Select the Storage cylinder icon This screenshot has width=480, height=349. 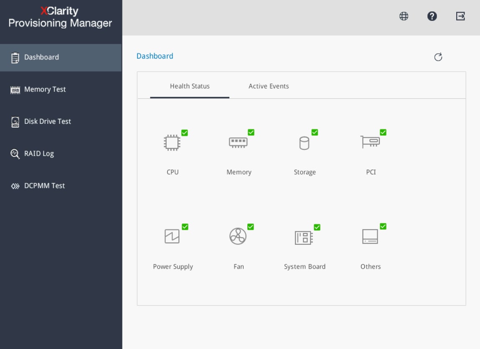point(304,143)
